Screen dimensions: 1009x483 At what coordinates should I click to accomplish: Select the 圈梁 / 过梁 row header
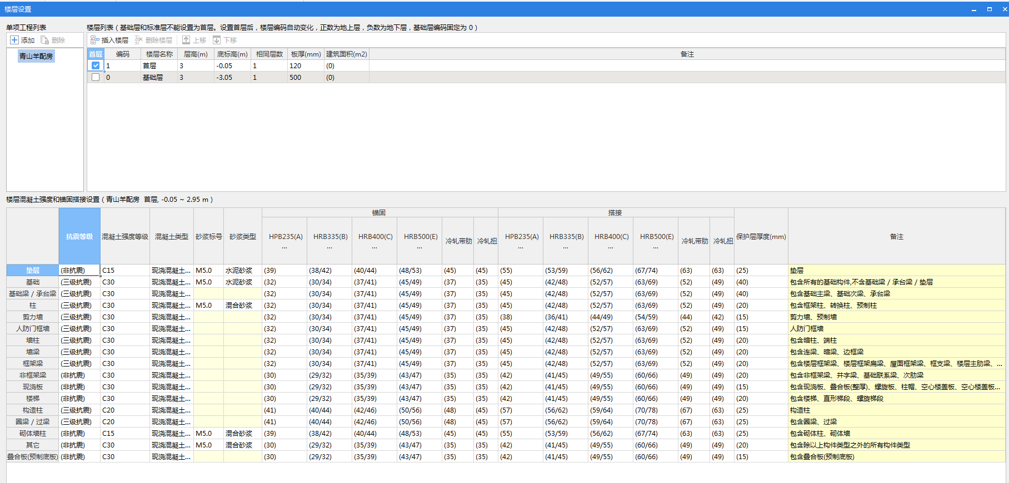33,421
